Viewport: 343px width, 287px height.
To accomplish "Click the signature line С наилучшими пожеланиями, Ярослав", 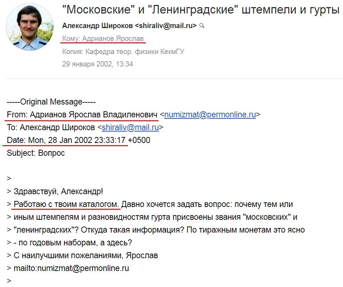I will pyautogui.click(x=86, y=255).
